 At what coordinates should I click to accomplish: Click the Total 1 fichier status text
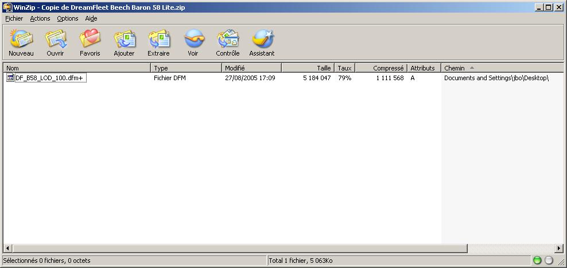(x=301, y=261)
